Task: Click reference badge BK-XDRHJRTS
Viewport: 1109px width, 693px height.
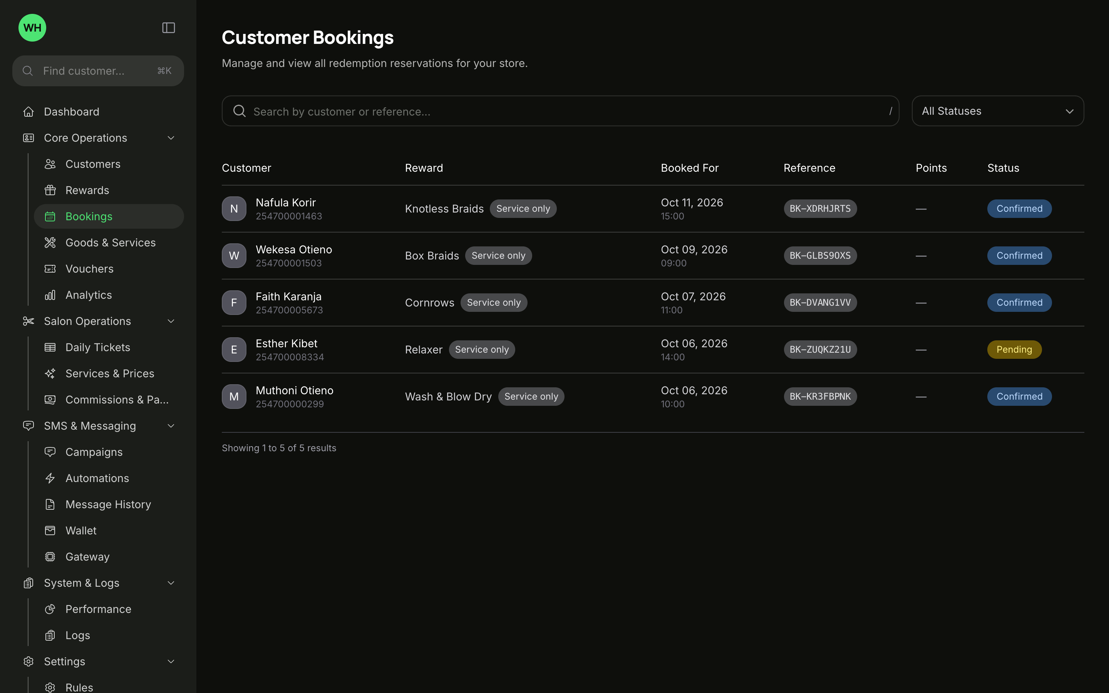Action: pyautogui.click(x=820, y=209)
